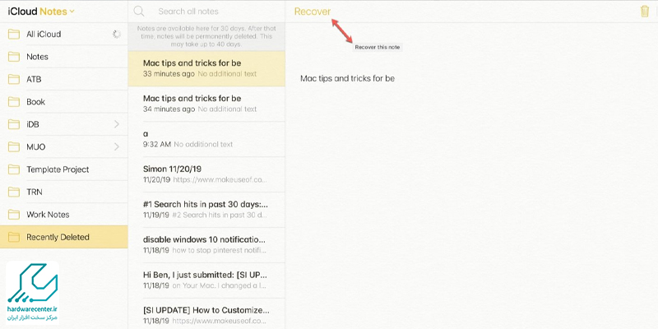658x329 pixels.
Task: Select the note from 34 minutes ago
Action: 206,104
